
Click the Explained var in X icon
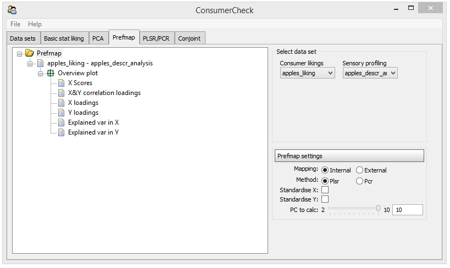[x=61, y=122]
